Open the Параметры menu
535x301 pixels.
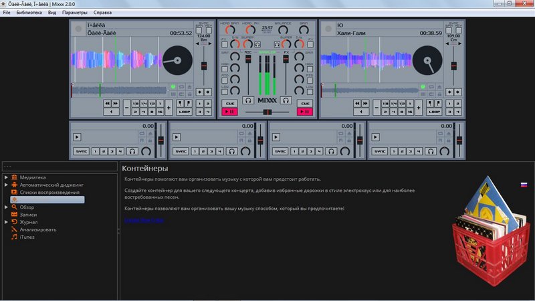(x=75, y=13)
